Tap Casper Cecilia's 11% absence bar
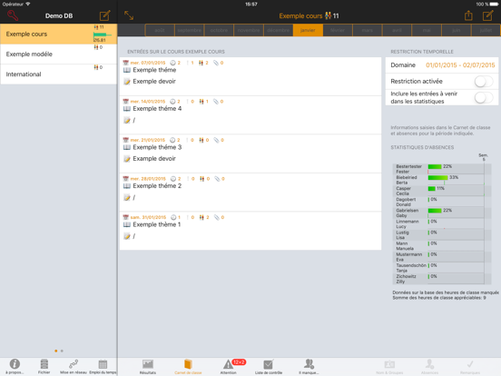501x376 pixels. click(432, 189)
